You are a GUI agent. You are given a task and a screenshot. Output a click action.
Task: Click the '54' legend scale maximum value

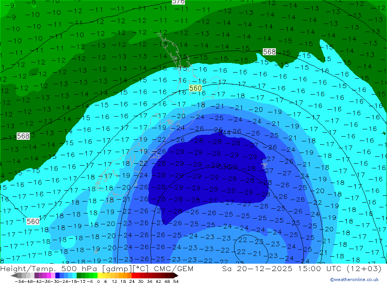(176, 281)
